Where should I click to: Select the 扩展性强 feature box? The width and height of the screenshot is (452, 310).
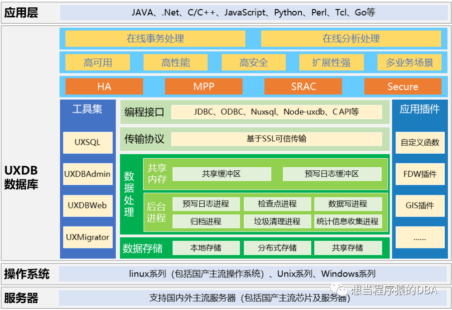(x=331, y=62)
